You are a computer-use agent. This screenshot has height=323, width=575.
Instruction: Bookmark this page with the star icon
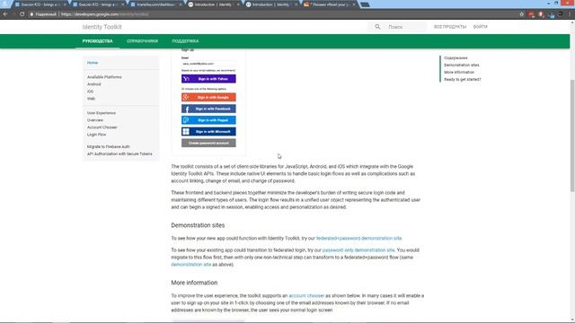(521, 14)
